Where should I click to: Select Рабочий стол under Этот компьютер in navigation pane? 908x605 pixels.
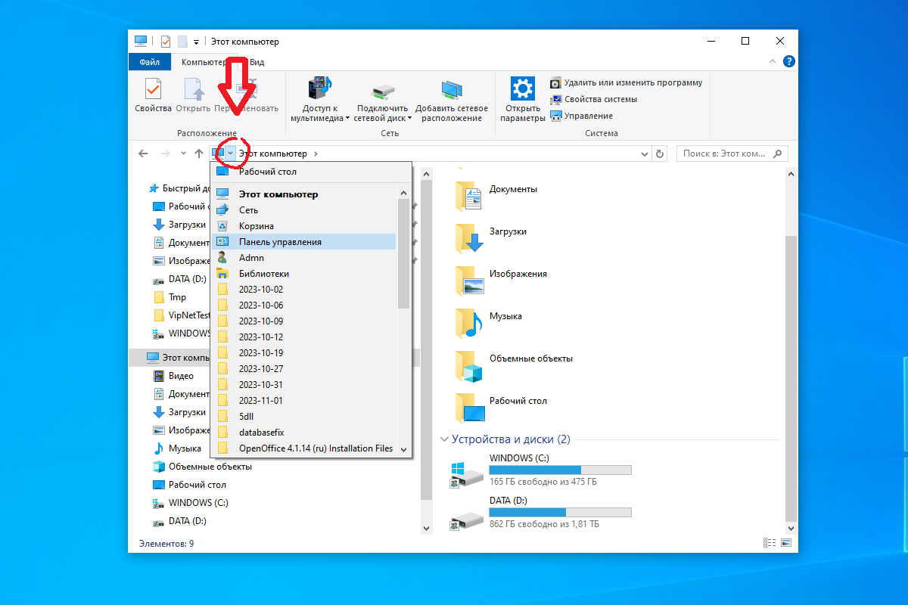[189, 485]
